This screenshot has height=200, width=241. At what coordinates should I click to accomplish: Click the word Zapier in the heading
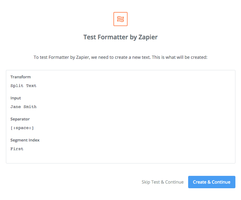point(148,37)
